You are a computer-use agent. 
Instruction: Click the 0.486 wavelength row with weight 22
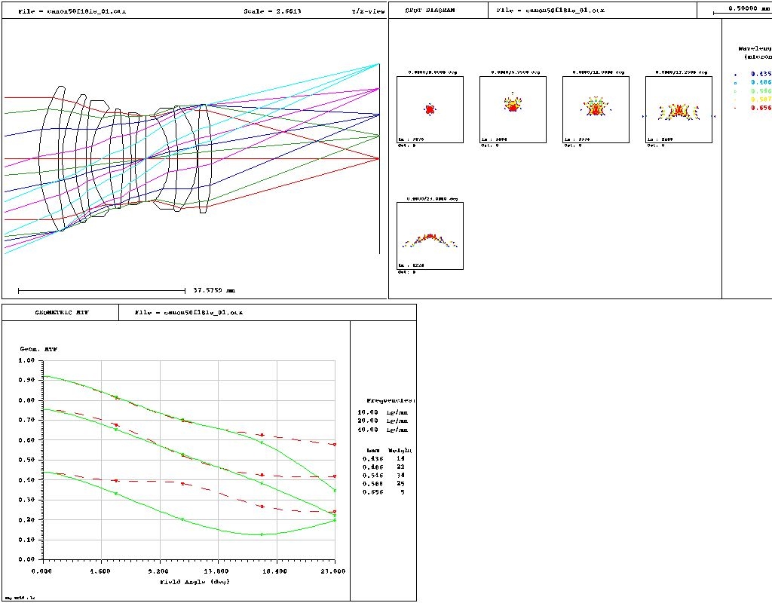coord(384,467)
